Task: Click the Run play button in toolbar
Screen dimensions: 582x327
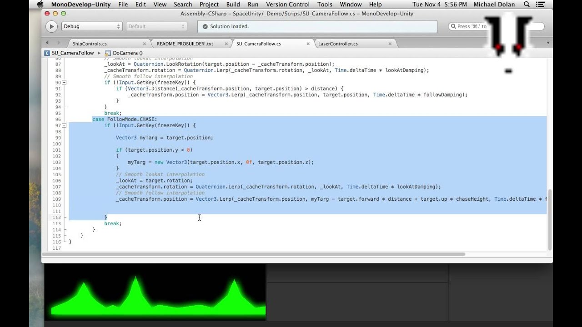Action: [x=51, y=26]
